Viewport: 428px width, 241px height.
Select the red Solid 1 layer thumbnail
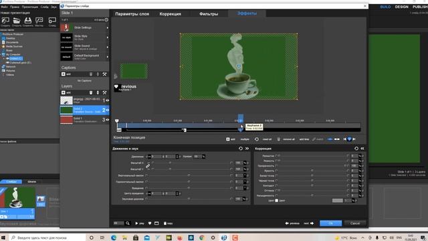coord(66,120)
